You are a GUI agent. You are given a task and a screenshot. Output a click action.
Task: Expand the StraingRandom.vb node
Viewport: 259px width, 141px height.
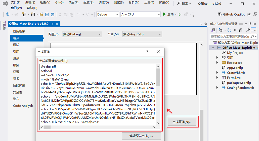217,87
